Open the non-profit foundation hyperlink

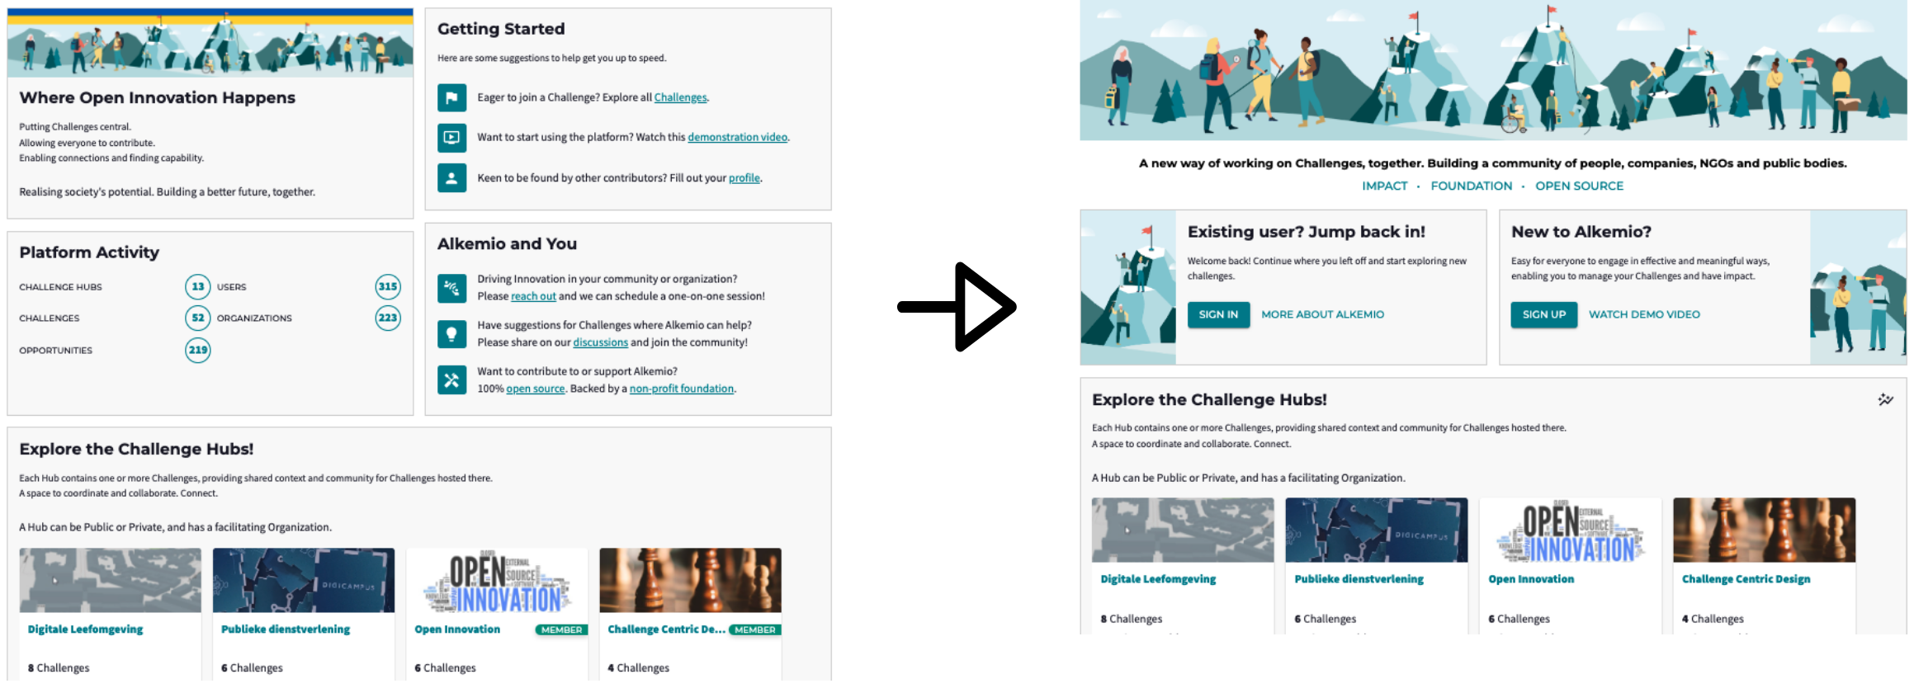[x=682, y=389]
